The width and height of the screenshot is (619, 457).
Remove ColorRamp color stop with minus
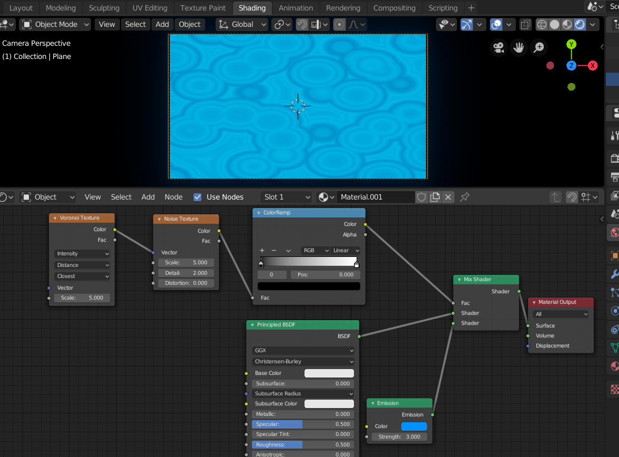click(x=274, y=251)
